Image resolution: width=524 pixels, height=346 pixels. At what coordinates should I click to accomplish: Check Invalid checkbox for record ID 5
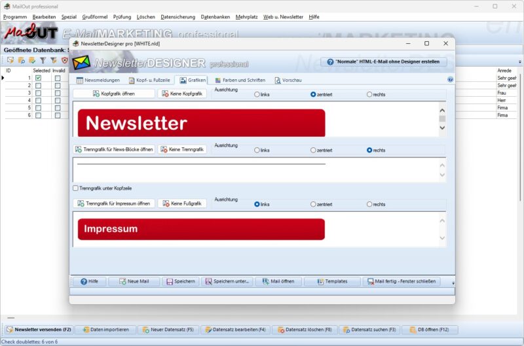[58, 108]
